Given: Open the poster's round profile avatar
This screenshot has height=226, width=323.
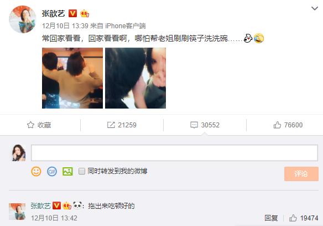Looking at the screenshot, I should pos(23,19).
